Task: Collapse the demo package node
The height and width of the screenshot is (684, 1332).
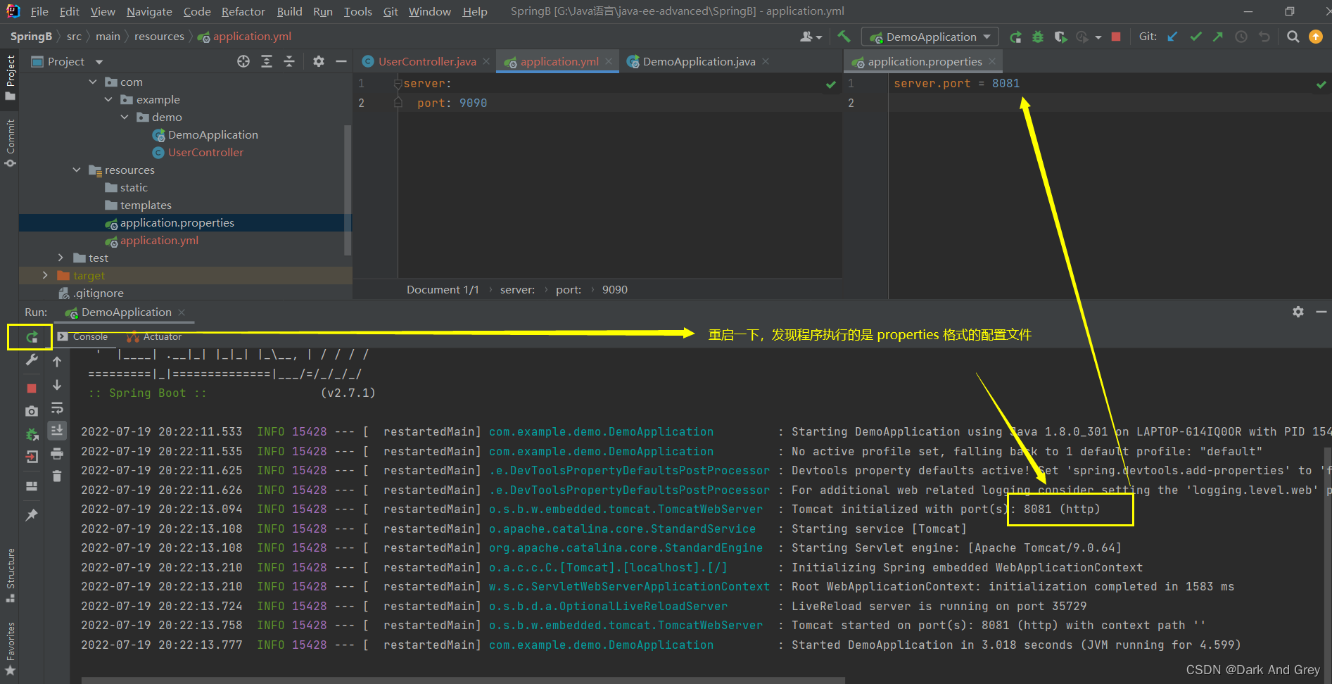Action: (x=125, y=118)
